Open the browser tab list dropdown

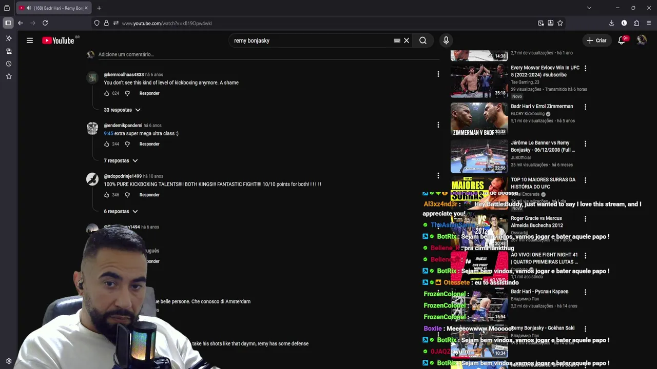coord(589,8)
